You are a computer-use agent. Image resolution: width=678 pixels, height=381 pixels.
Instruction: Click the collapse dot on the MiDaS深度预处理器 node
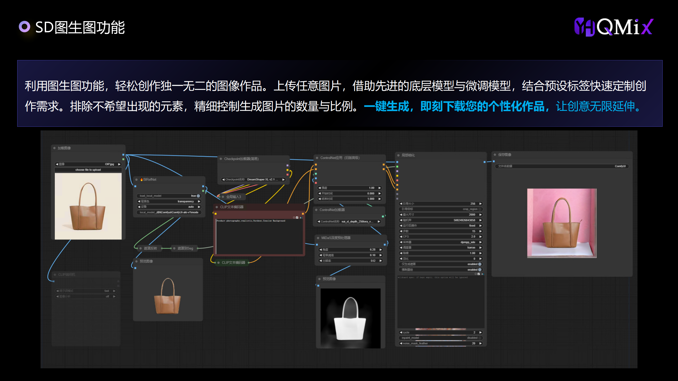(x=318, y=238)
